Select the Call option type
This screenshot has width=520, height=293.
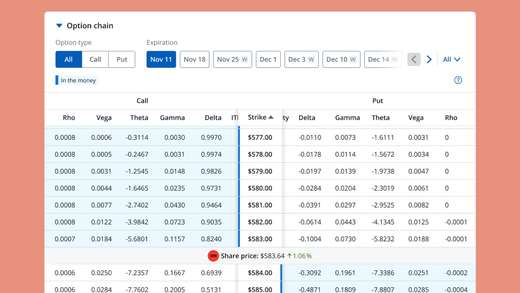[x=95, y=59]
